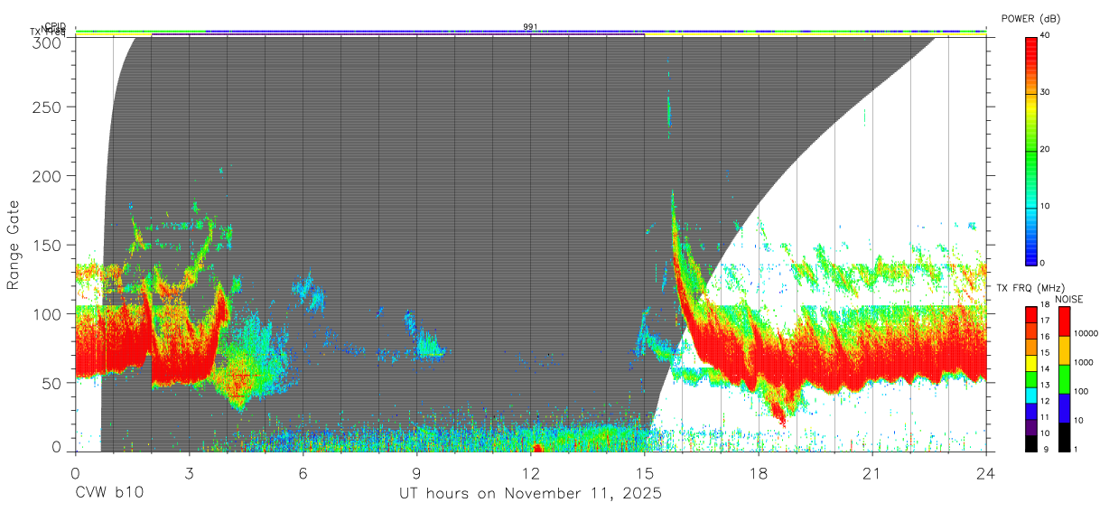Click the x-axis hour label 9
1109x512 pixels.
(416, 473)
